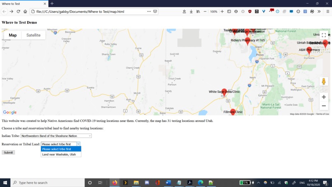Open the Terms of Use link
This screenshot has width=332, height=187.
(x=323, y=114)
